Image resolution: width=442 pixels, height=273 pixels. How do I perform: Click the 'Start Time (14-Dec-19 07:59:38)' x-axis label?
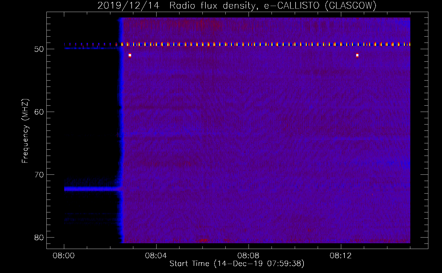click(237, 264)
